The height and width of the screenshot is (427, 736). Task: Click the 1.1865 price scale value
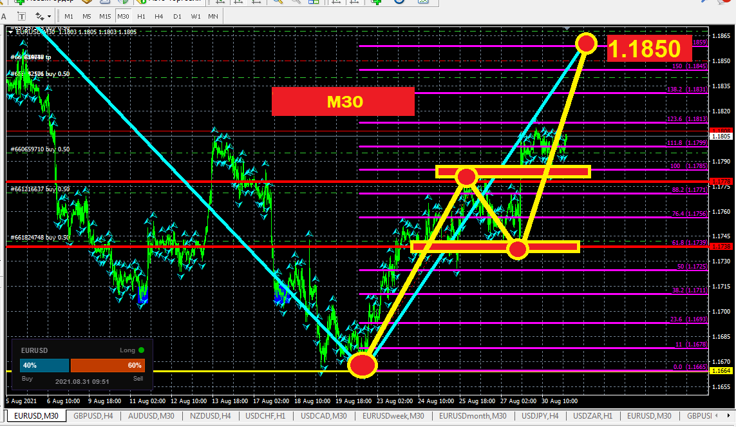721,36
